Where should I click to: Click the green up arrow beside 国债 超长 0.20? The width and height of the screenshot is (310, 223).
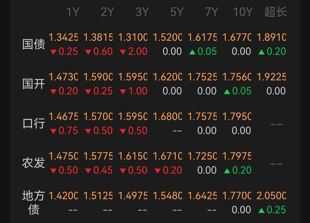click(261, 52)
